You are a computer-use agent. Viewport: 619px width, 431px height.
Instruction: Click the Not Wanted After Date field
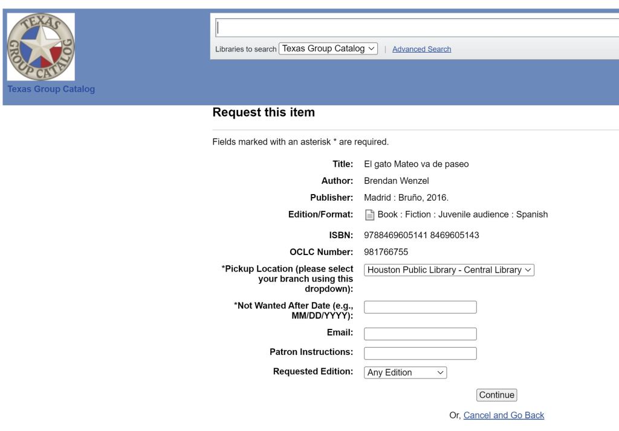(x=420, y=307)
